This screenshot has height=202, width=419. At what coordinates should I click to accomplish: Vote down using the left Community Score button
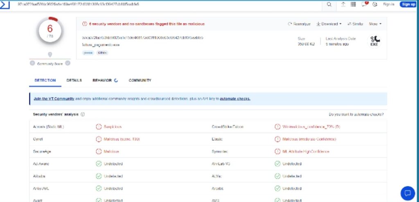[32, 63]
